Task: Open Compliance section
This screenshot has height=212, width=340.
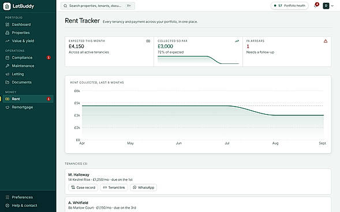Action: point(28,58)
